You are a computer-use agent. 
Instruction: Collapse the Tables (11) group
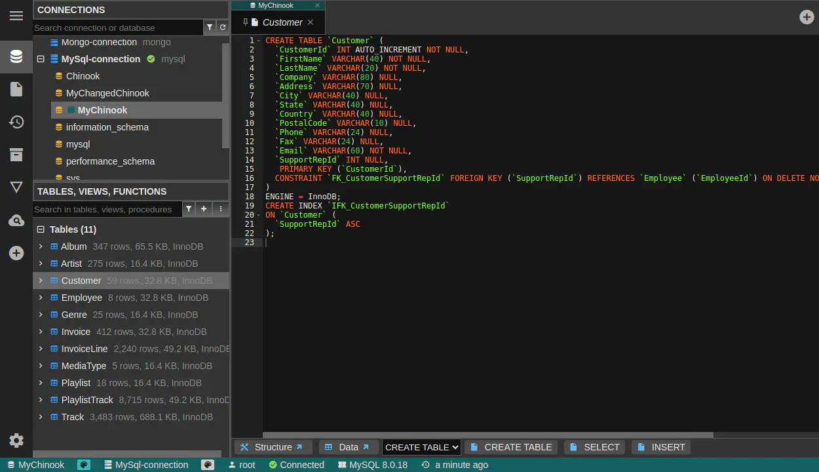point(41,229)
